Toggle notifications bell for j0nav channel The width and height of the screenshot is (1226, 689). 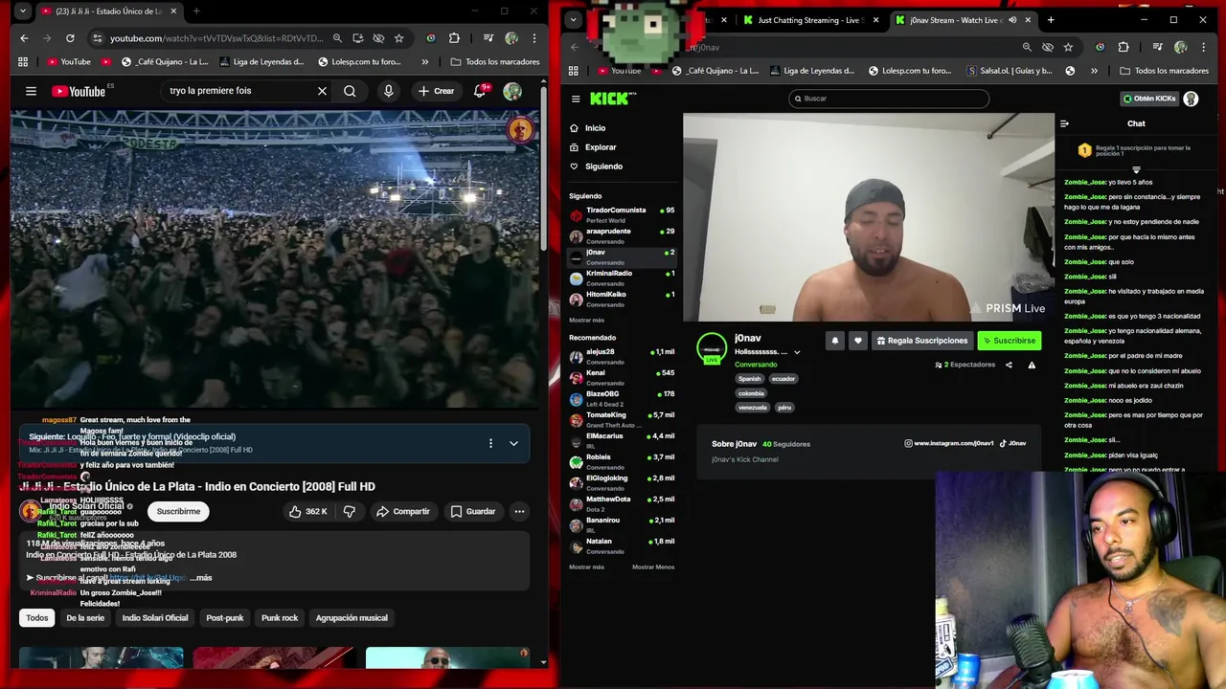(x=834, y=341)
